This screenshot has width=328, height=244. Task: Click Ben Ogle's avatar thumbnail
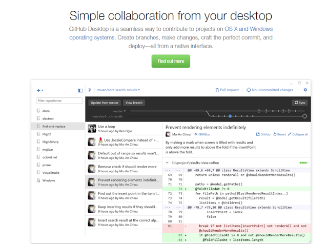92,129
